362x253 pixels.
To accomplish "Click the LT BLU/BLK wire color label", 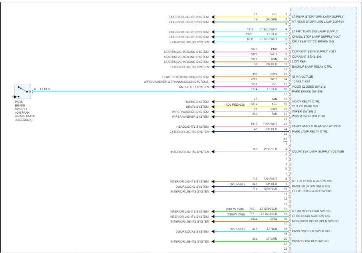I will (269, 214).
